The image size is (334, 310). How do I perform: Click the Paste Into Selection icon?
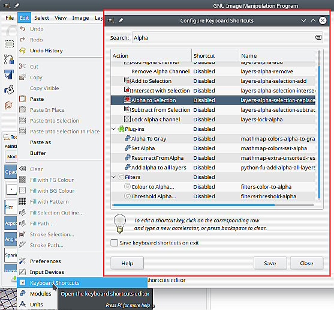pos(22,120)
